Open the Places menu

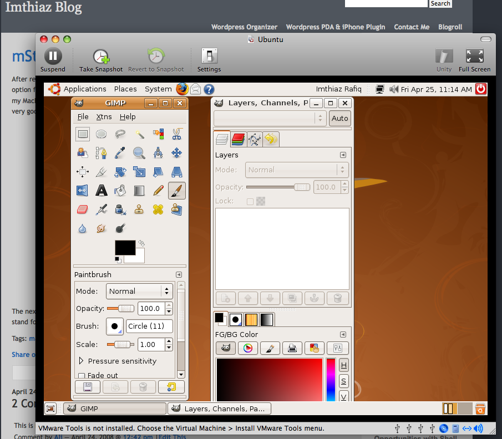125,89
